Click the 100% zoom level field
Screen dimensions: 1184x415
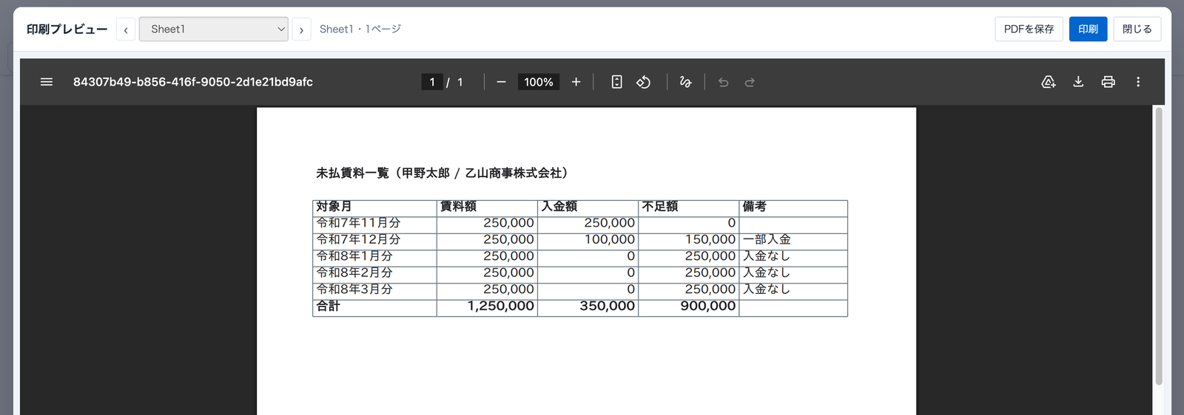(539, 82)
